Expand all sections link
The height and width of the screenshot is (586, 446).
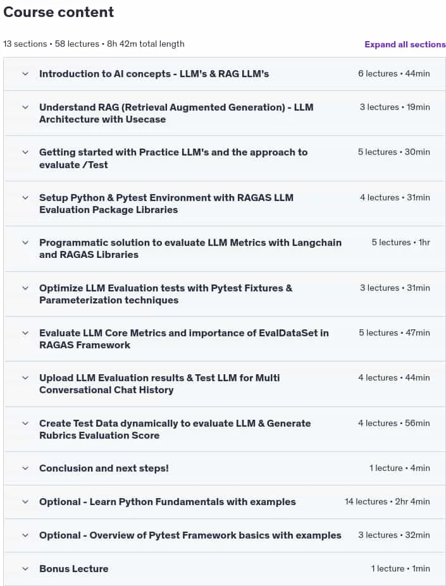405,44
